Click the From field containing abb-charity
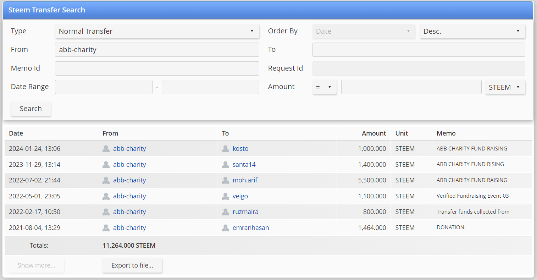Viewport: 537px width, 280px height. [x=157, y=50]
